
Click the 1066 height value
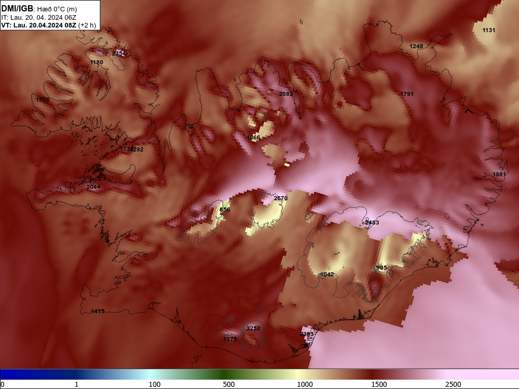click(x=254, y=137)
